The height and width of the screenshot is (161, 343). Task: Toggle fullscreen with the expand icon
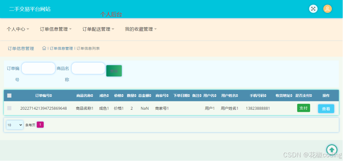pyautogui.click(x=313, y=9)
